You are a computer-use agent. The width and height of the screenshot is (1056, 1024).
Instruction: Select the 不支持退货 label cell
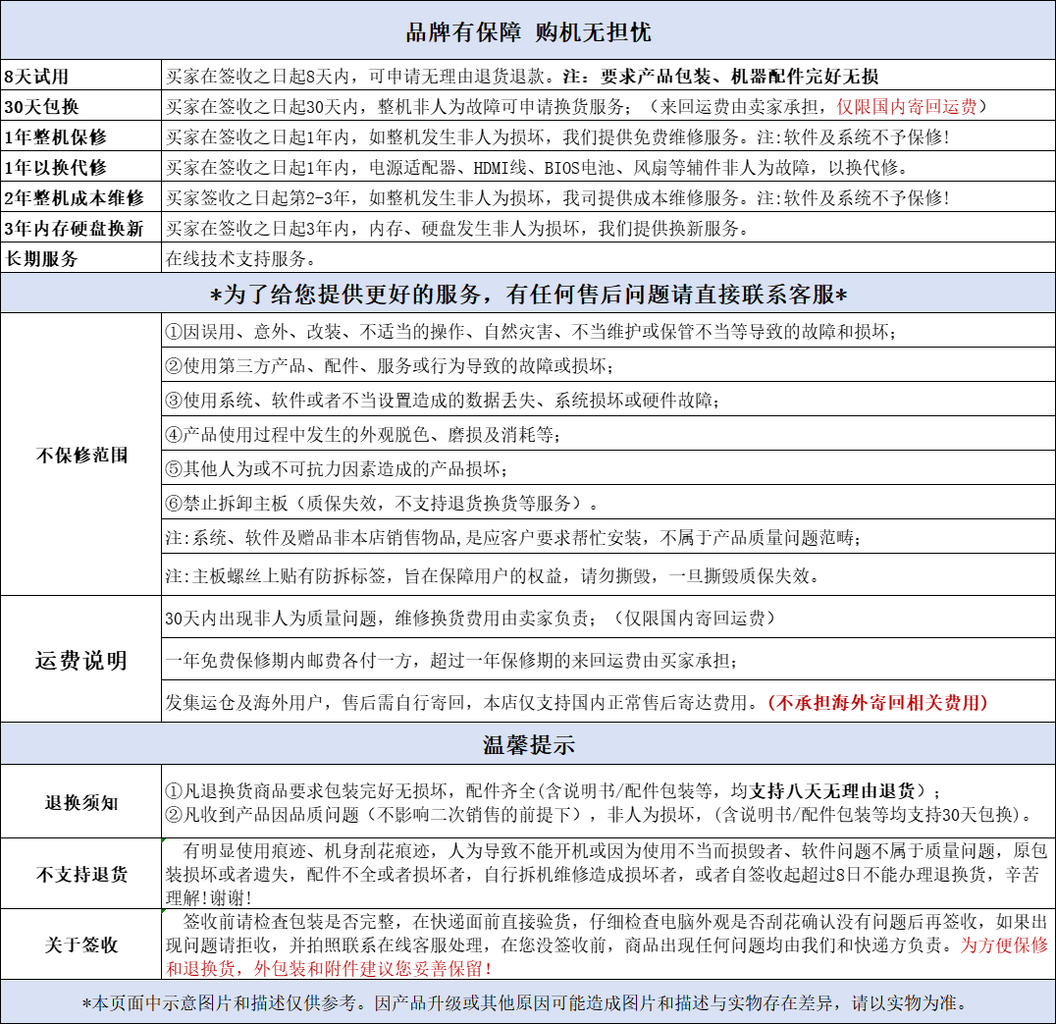(80, 874)
